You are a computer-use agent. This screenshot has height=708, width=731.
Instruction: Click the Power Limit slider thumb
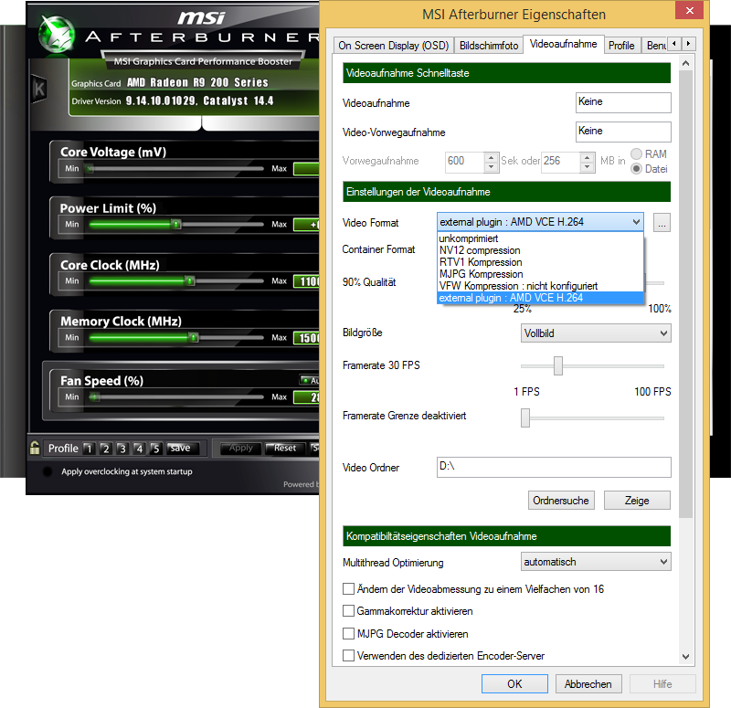pyautogui.click(x=175, y=225)
